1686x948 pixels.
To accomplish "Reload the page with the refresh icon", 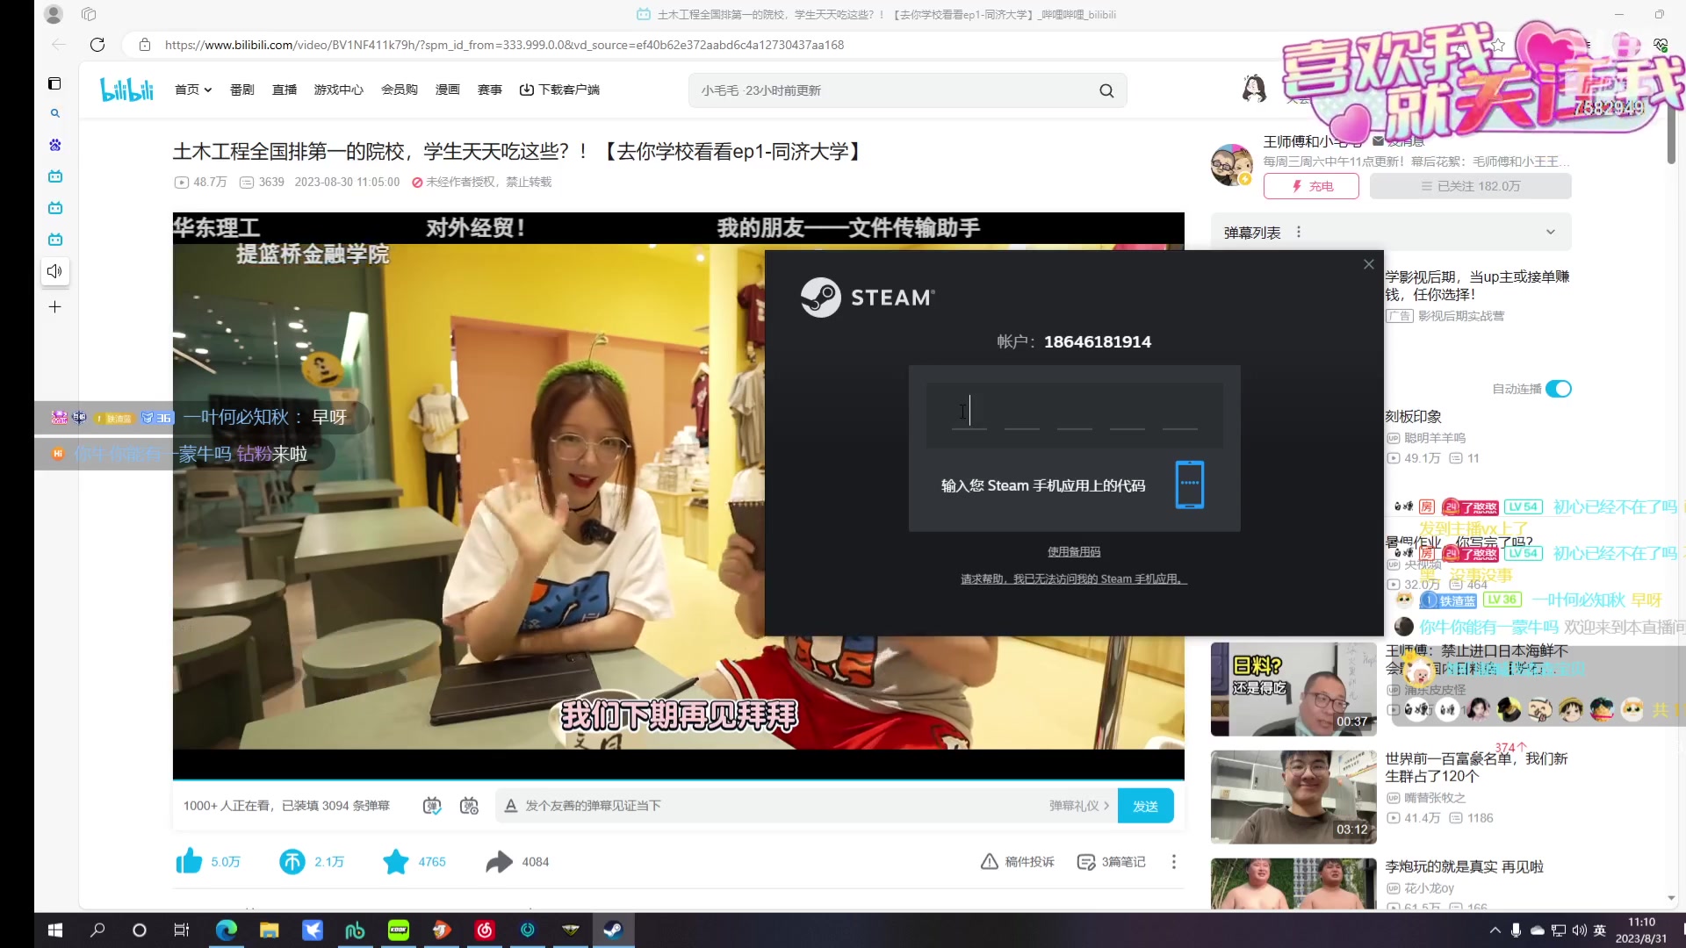I will tap(97, 45).
